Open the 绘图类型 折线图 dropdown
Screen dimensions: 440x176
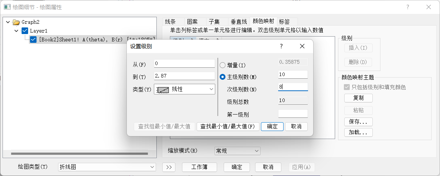click(x=107, y=167)
